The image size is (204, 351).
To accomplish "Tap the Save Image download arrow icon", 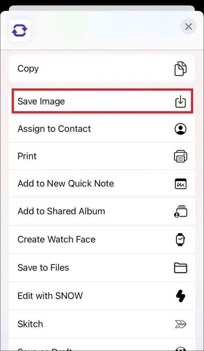I will [x=180, y=101].
